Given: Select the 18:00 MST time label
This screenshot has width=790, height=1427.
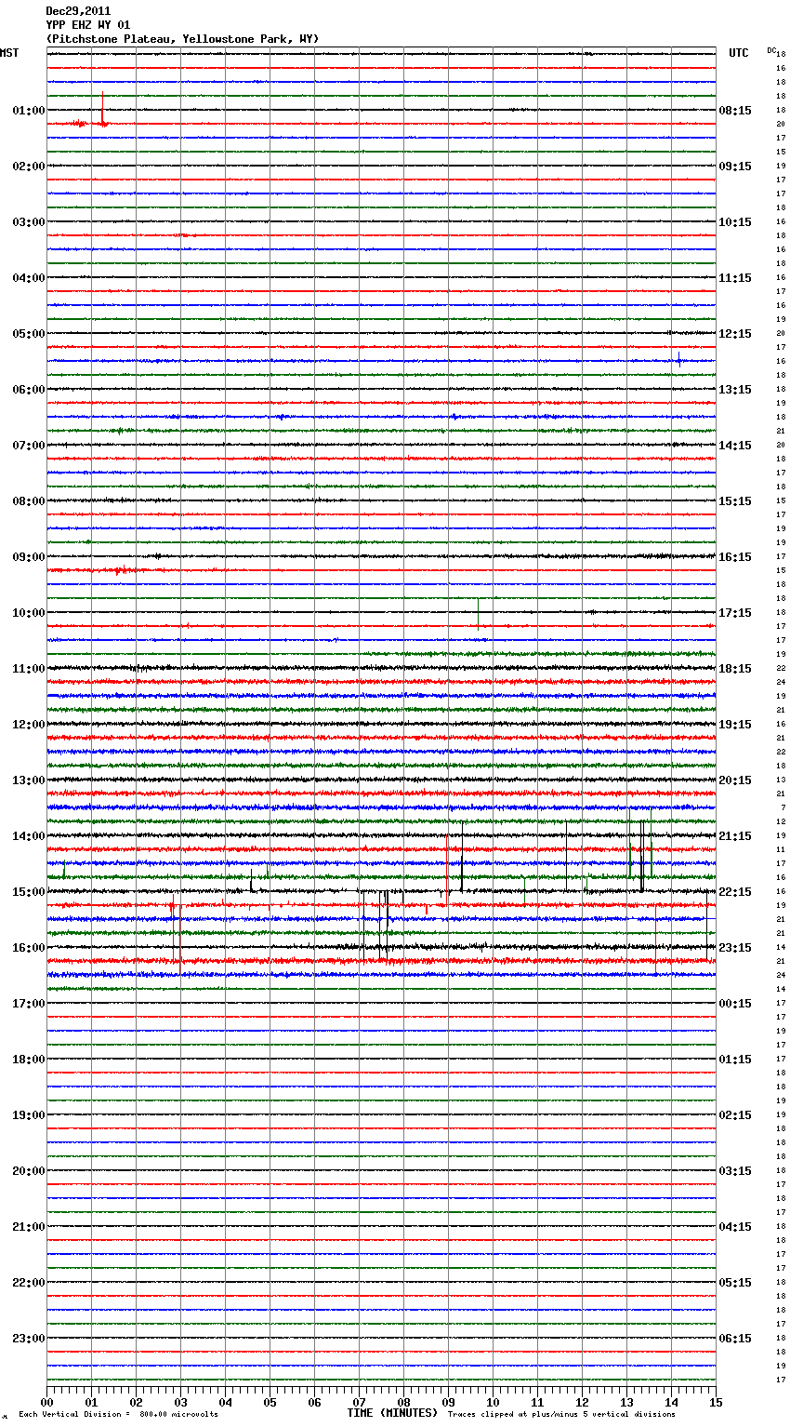Looking at the screenshot, I should pos(29,1060).
